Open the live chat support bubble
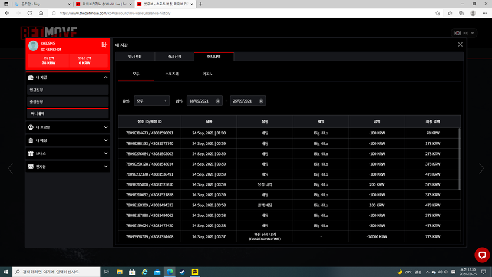Screen dimensions: 492x277 click(482, 255)
